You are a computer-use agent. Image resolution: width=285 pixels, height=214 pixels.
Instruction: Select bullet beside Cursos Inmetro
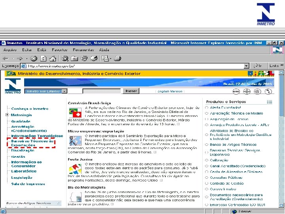pos(207,189)
